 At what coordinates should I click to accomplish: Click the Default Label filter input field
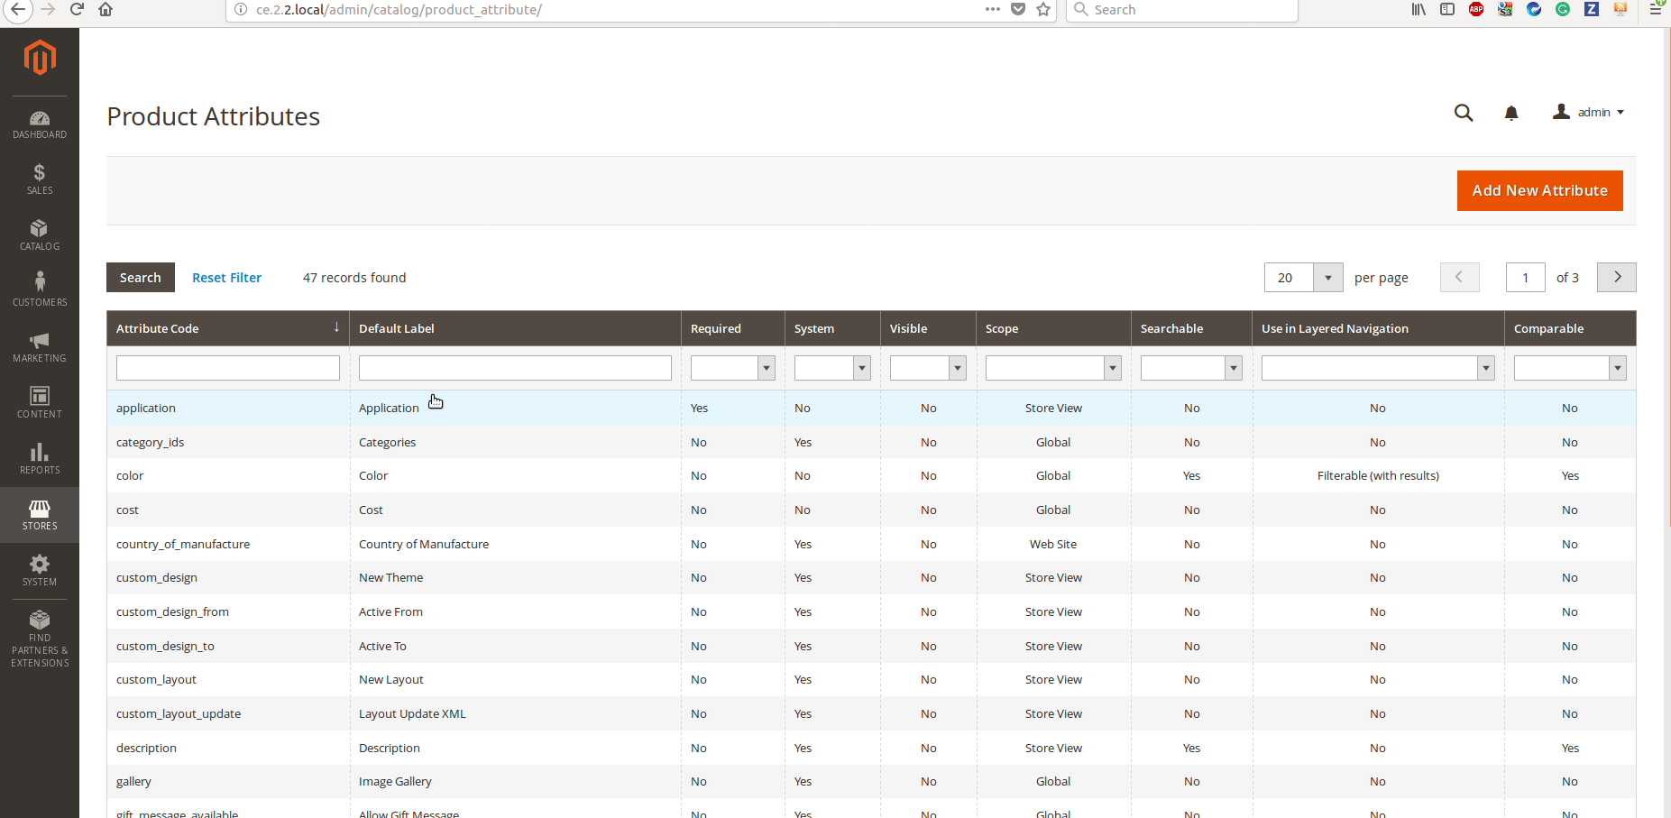coord(514,367)
